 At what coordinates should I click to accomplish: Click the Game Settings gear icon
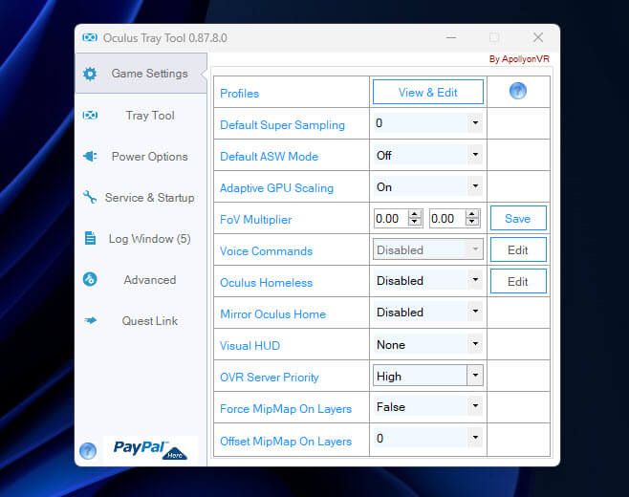pos(90,74)
